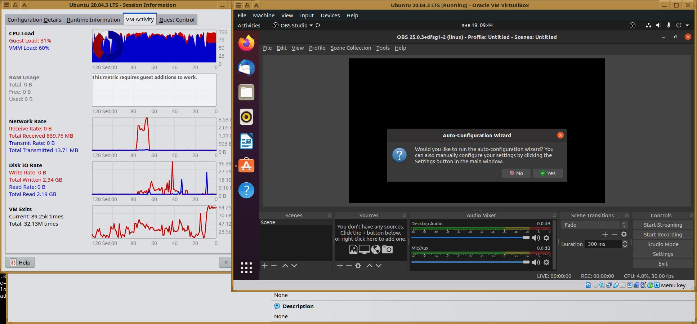The image size is (697, 324).
Task: Open Desktop Audio settings gear
Action: (546, 238)
